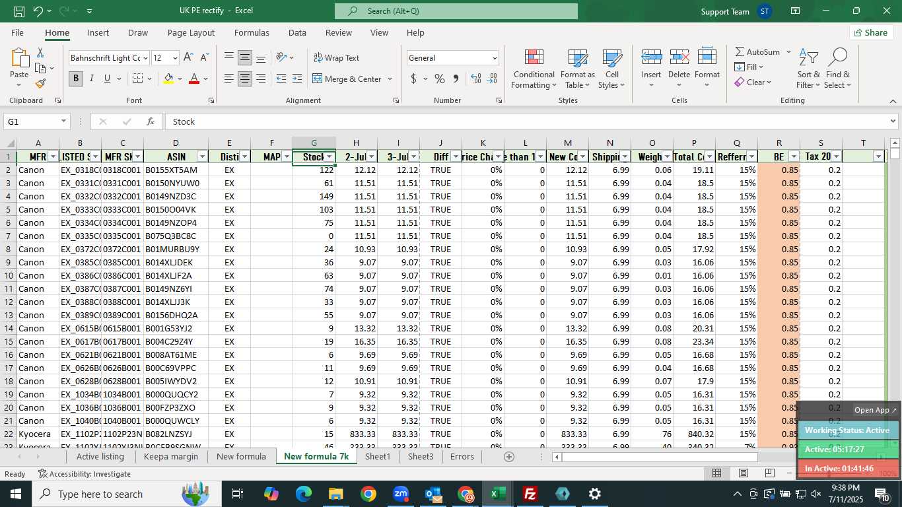Apply italic formatting
Image resolution: width=902 pixels, height=507 pixels.
coord(92,79)
